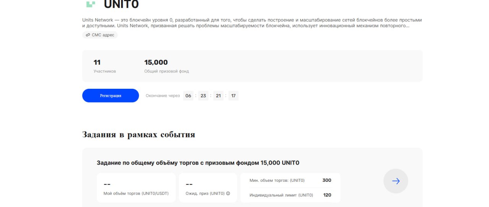Viewport: 489px width, 207px height.
Task: Click the link icon in CMC адрес chip
Action: (88, 35)
